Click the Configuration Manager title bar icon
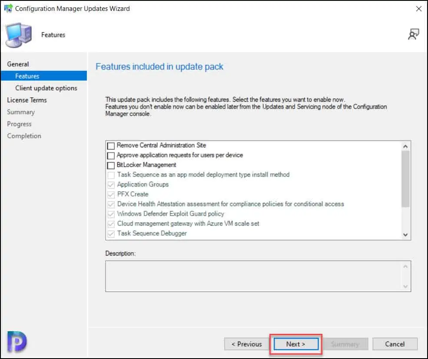The width and height of the screenshot is (428, 359). [8, 8]
